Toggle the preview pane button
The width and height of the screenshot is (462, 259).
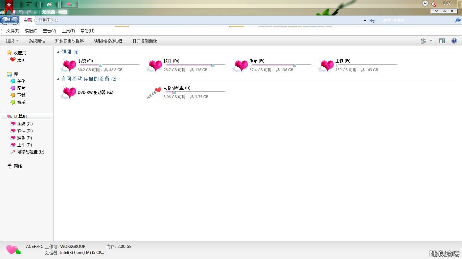(442, 41)
